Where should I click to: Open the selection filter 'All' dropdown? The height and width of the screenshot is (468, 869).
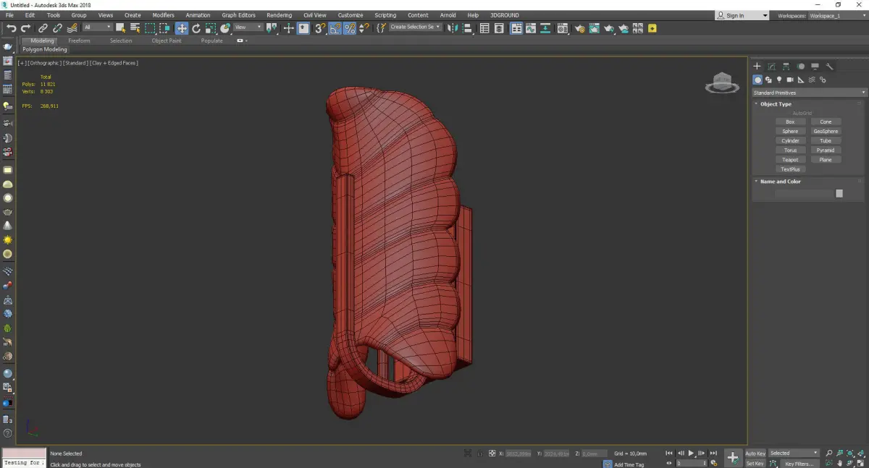coord(98,27)
